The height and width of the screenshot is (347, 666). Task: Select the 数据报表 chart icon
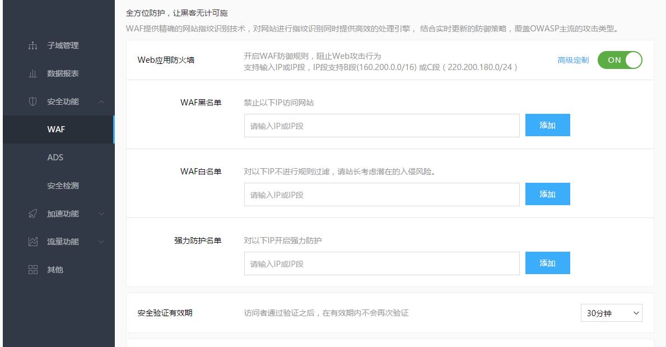click(x=32, y=74)
